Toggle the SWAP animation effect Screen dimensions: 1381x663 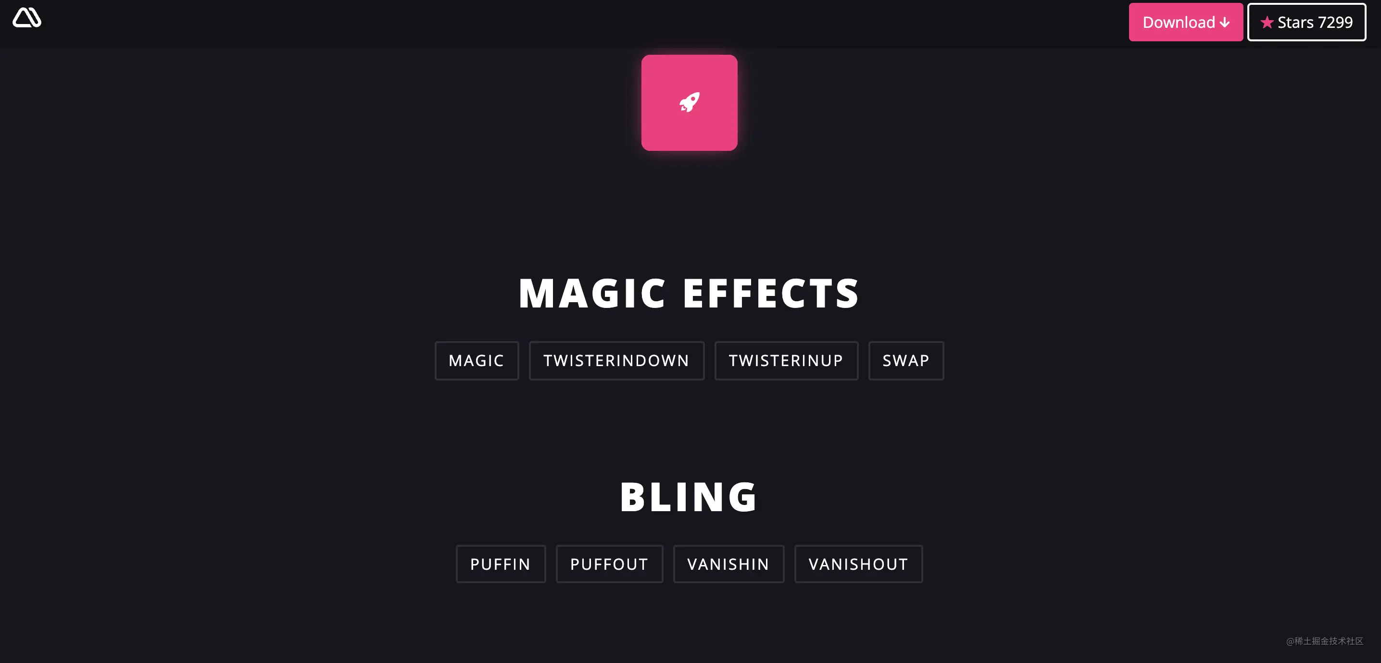(x=906, y=360)
